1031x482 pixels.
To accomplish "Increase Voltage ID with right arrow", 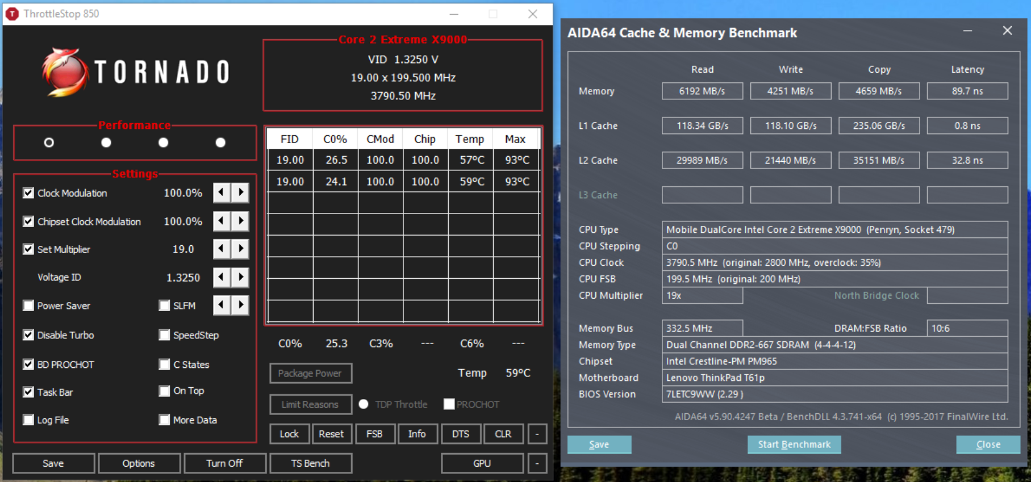I will tap(241, 277).
